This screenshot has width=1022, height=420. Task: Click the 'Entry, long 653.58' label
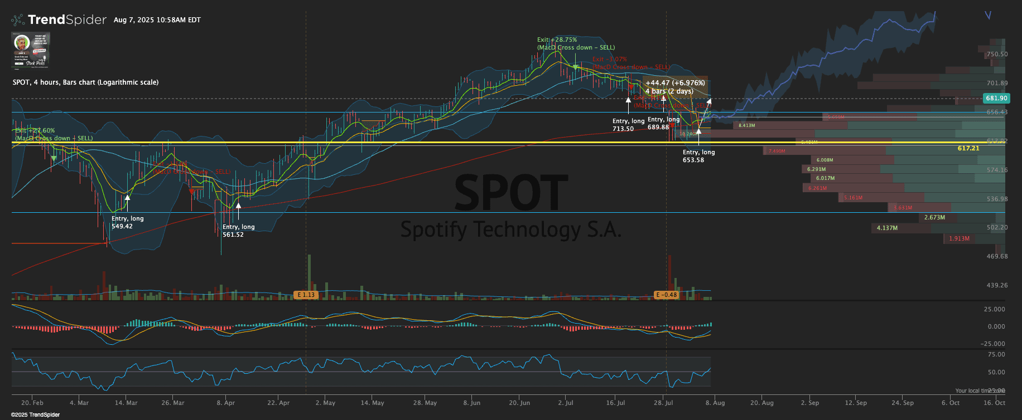698,156
